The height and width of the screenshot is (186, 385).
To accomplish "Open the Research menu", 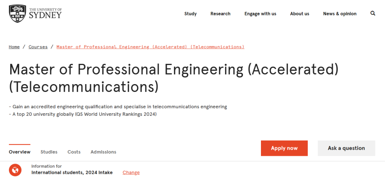I will pos(220,14).
